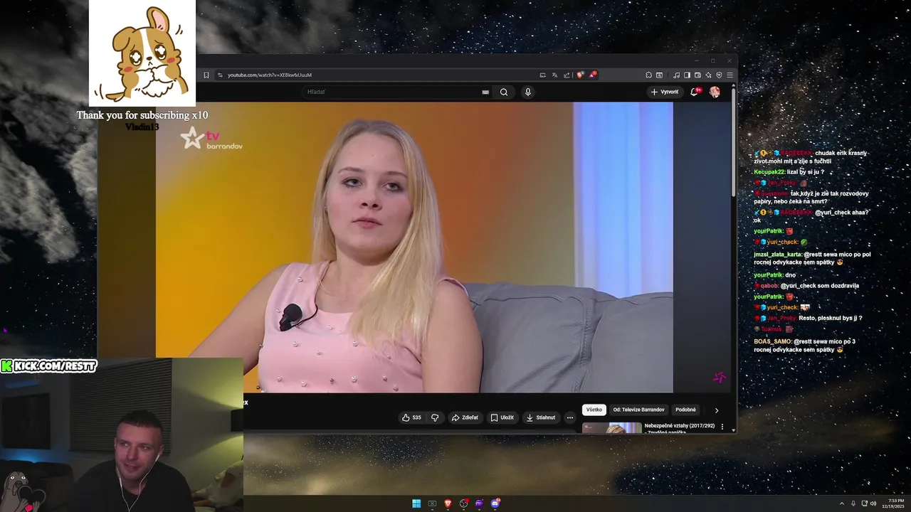Screen dimensions: 911x512
Task: Click the taskbar microphone tray icon
Action: coord(853,503)
